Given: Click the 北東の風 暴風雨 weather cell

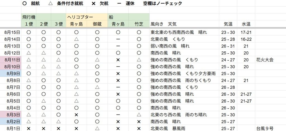Looking at the screenshot, I should (x=168, y=128).
